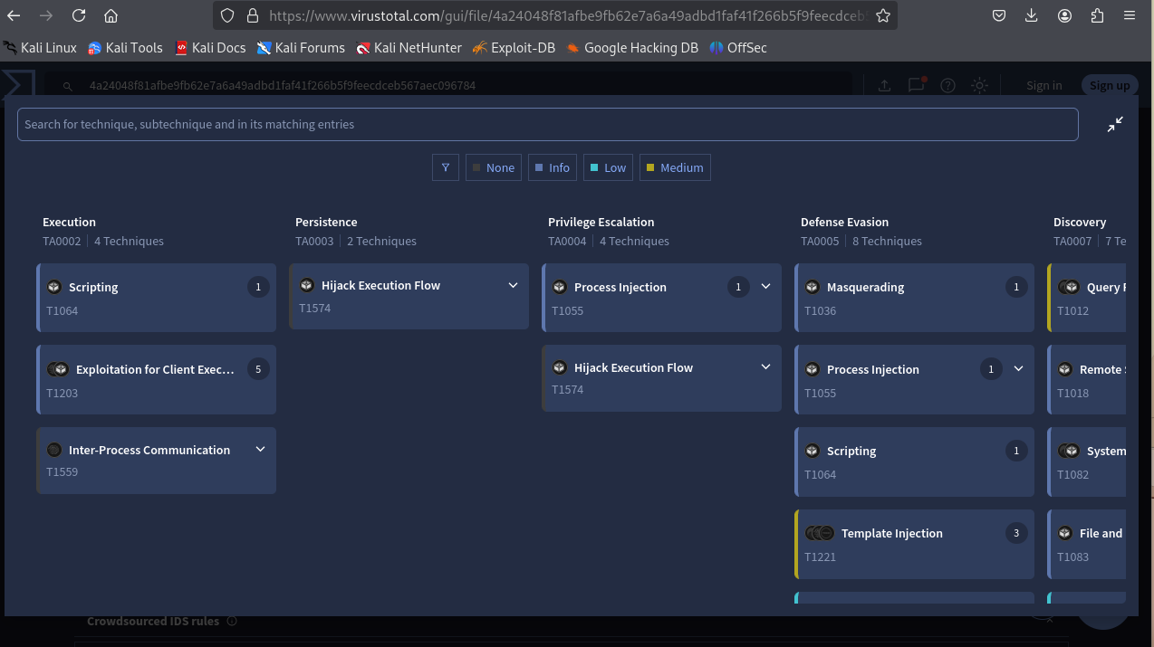The width and height of the screenshot is (1154, 647).
Task: Expand Inter-Process Communication chevron
Action: point(260,450)
